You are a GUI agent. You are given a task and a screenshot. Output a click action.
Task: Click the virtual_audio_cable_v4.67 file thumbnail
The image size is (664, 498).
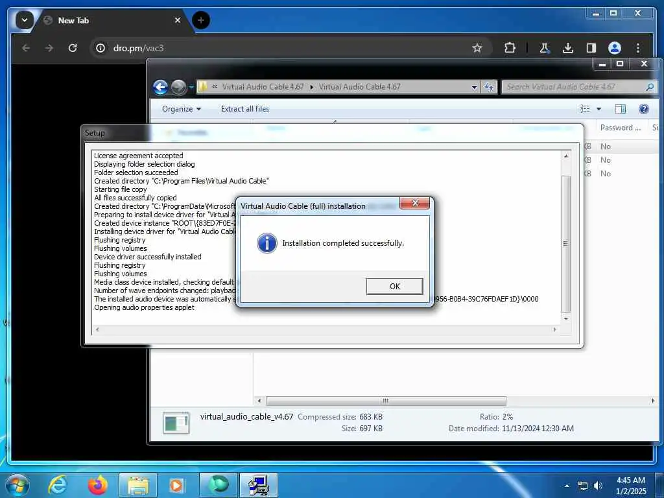pyautogui.click(x=176, y=423)
